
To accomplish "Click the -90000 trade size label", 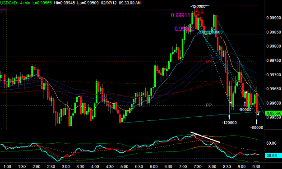I will (245, 110).
